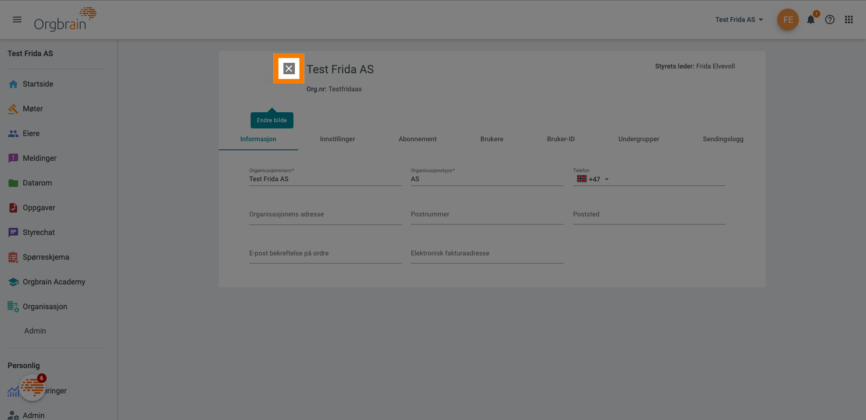
Task: Click the Møter gavel icon
Action: [x=13, y=109]
